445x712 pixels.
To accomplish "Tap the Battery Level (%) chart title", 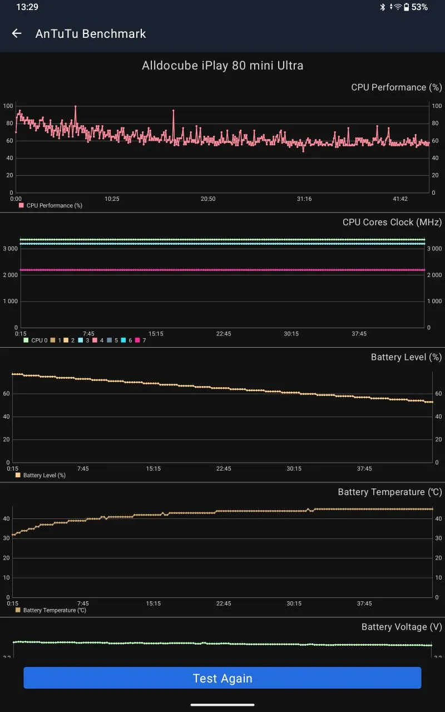I will click(407, 357).
